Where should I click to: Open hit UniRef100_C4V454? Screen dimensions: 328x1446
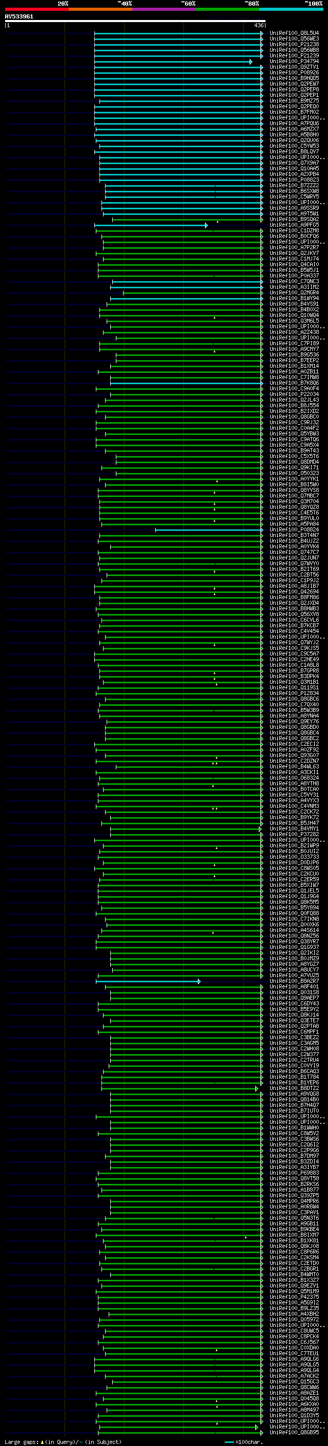tap(294, 631)
